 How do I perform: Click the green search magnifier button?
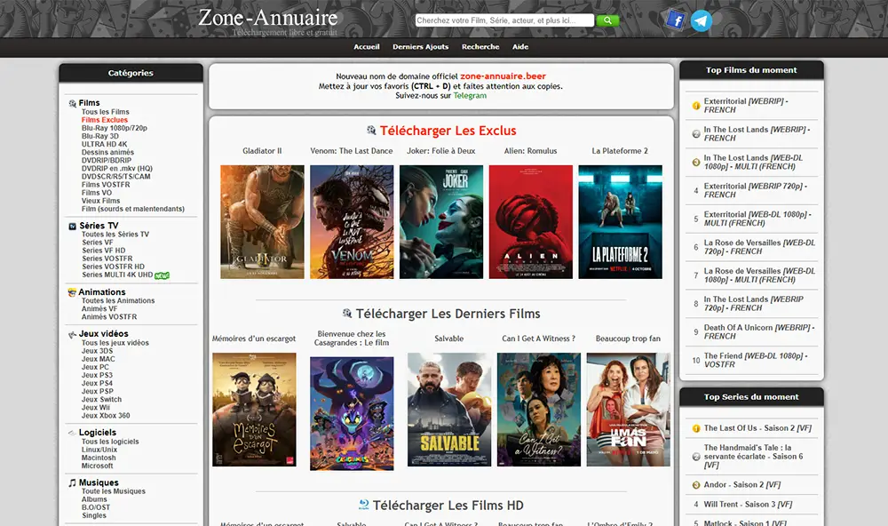coord(607,20)
